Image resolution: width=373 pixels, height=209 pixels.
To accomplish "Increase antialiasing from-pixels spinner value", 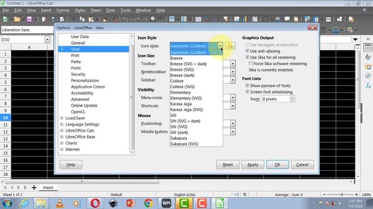I will pos(293,97).
